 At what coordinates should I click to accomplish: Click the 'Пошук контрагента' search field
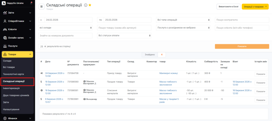(x=242, y=20)
